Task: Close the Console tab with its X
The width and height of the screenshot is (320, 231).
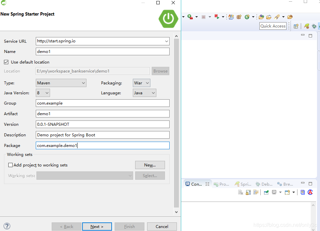Action: 207,184
